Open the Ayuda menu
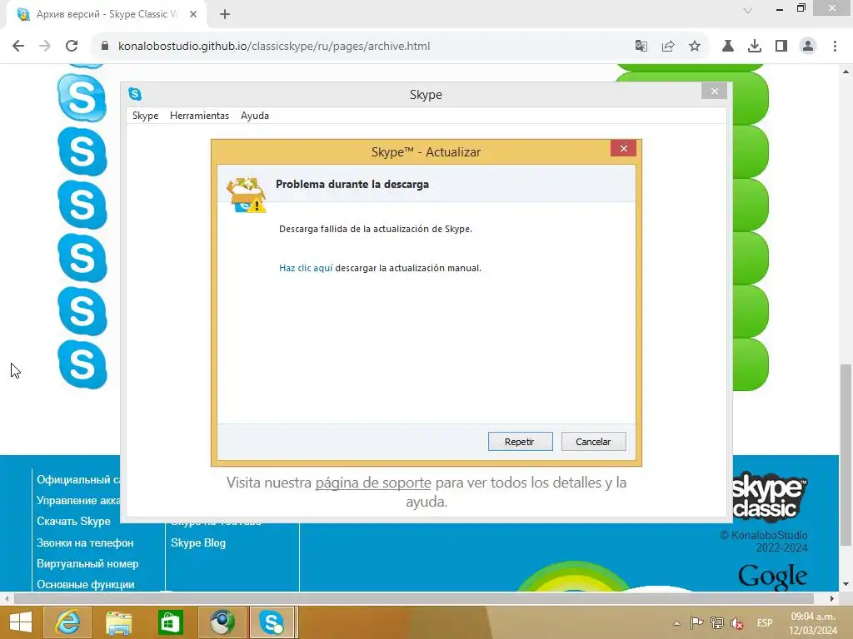 (x=255, y=116)
